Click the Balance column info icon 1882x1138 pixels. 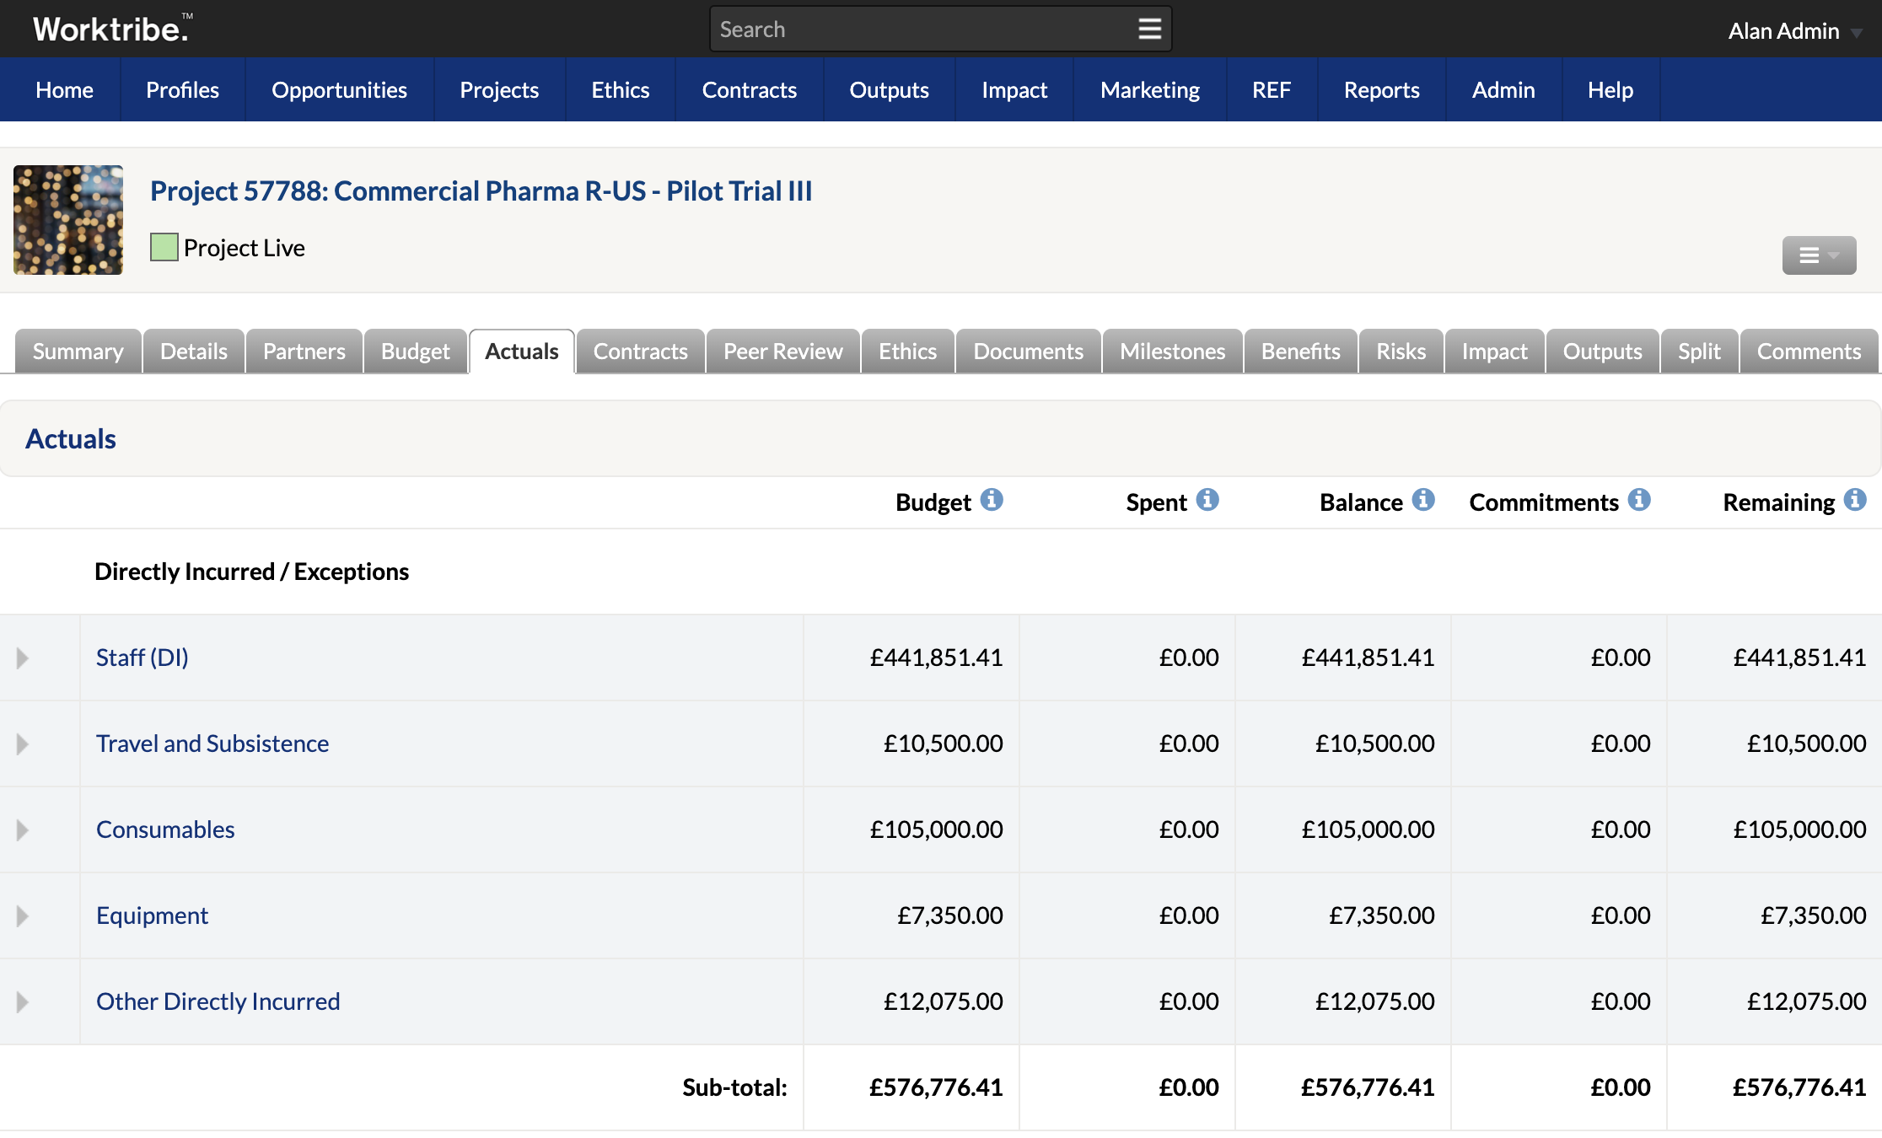pos(1423,500)
